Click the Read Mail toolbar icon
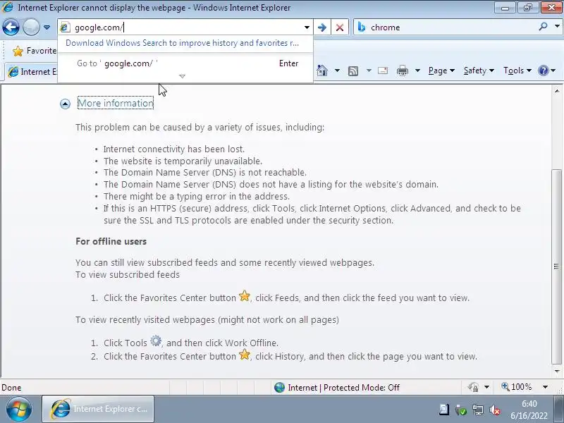This screenshot has width=564, height=423. (383, 70)
